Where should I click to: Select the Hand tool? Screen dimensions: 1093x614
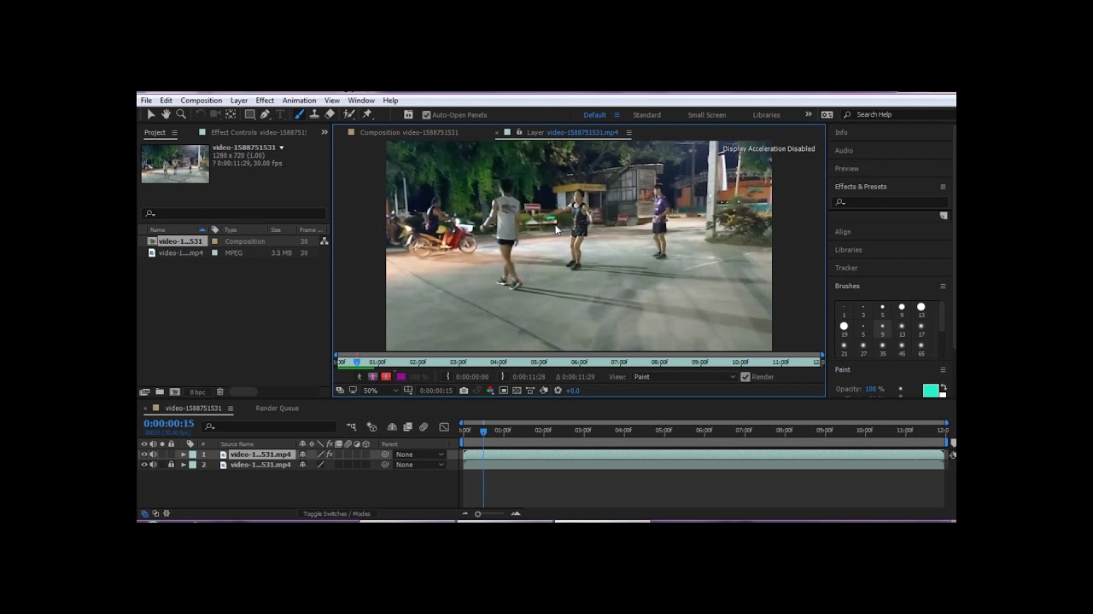pyautogui.click(x=166, y=114)
